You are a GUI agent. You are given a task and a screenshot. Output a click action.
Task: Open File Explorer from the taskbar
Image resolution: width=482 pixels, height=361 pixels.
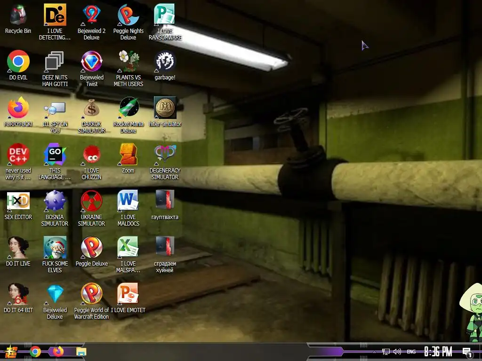(81, 352)
